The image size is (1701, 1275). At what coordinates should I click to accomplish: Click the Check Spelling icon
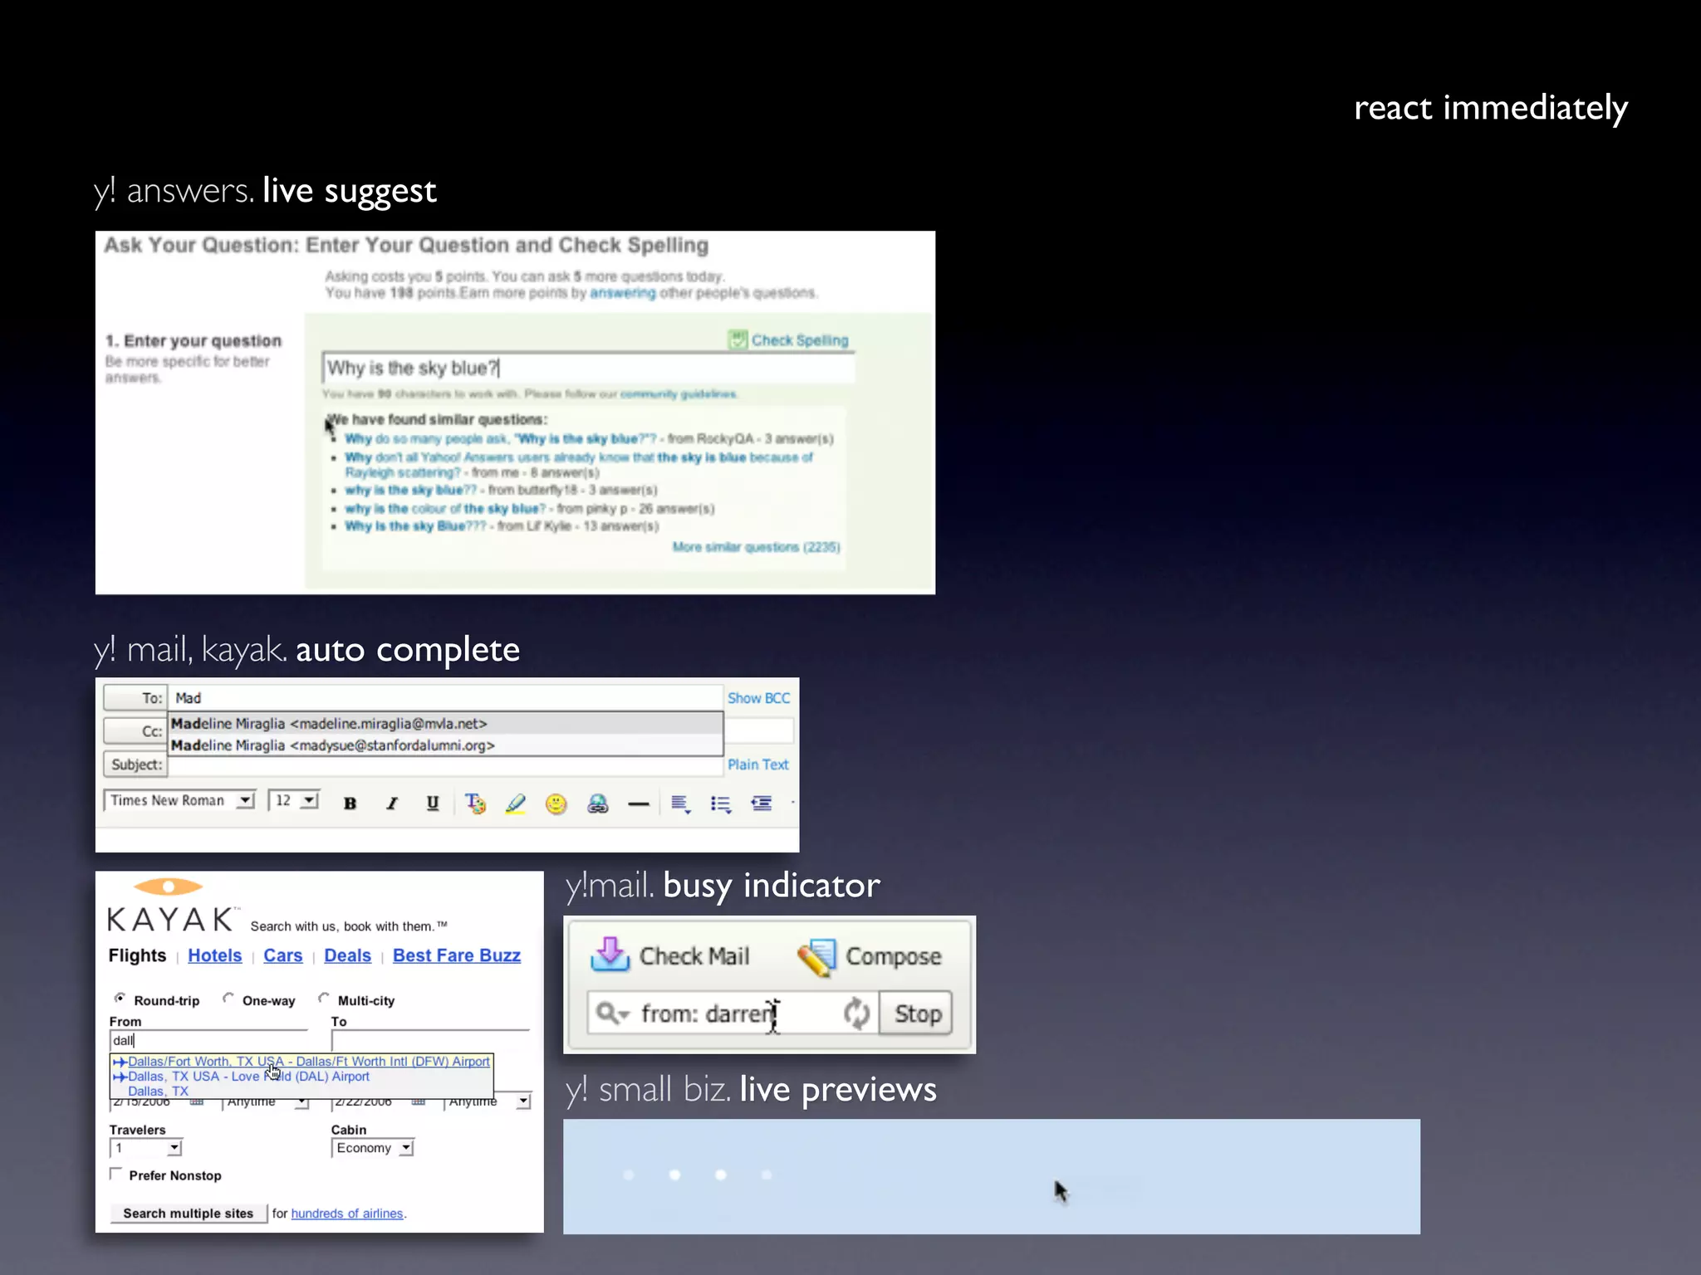click(738, 340)
